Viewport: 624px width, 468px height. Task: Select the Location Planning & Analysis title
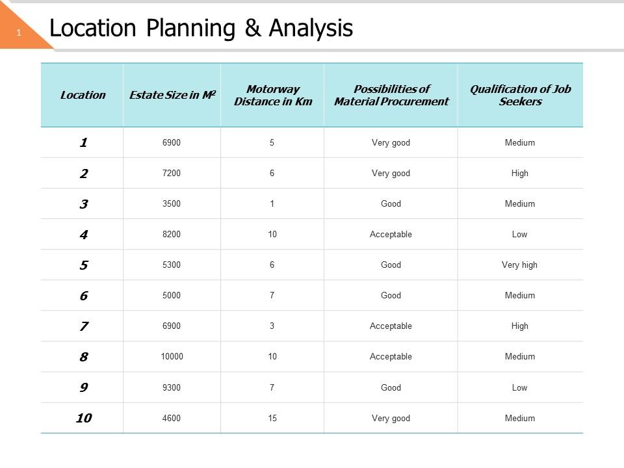[201, 28]
